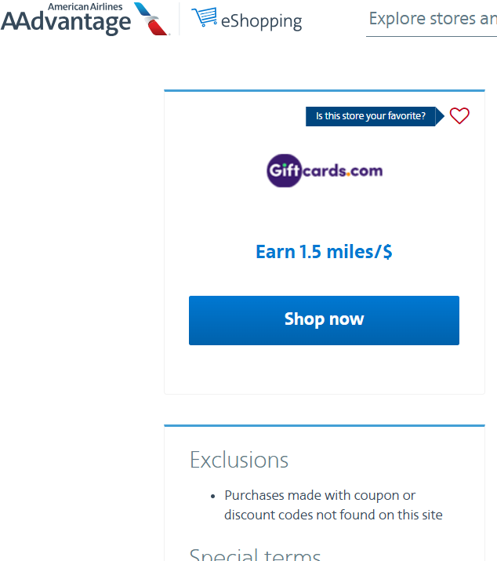Click the bullet point before 'Purchases made'

pos(213,497)
